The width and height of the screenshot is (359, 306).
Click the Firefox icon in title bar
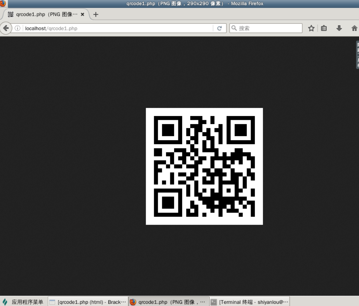3,3
